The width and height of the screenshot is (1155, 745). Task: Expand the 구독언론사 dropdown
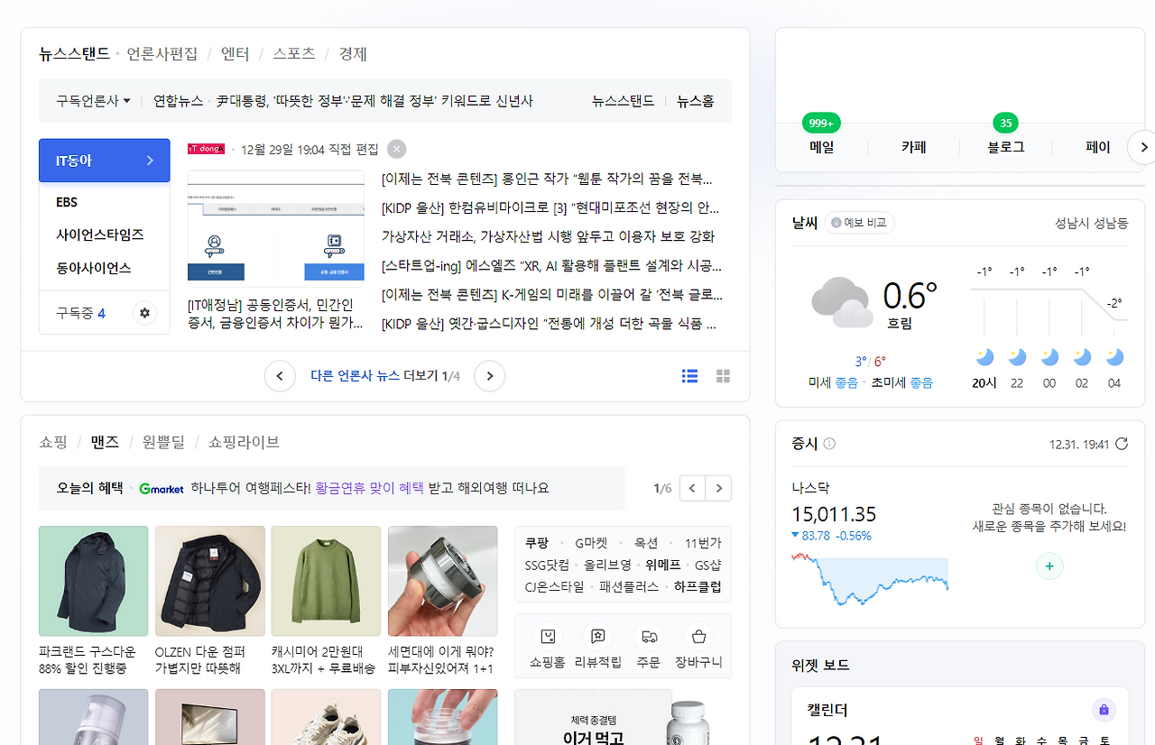coord(93,101)
